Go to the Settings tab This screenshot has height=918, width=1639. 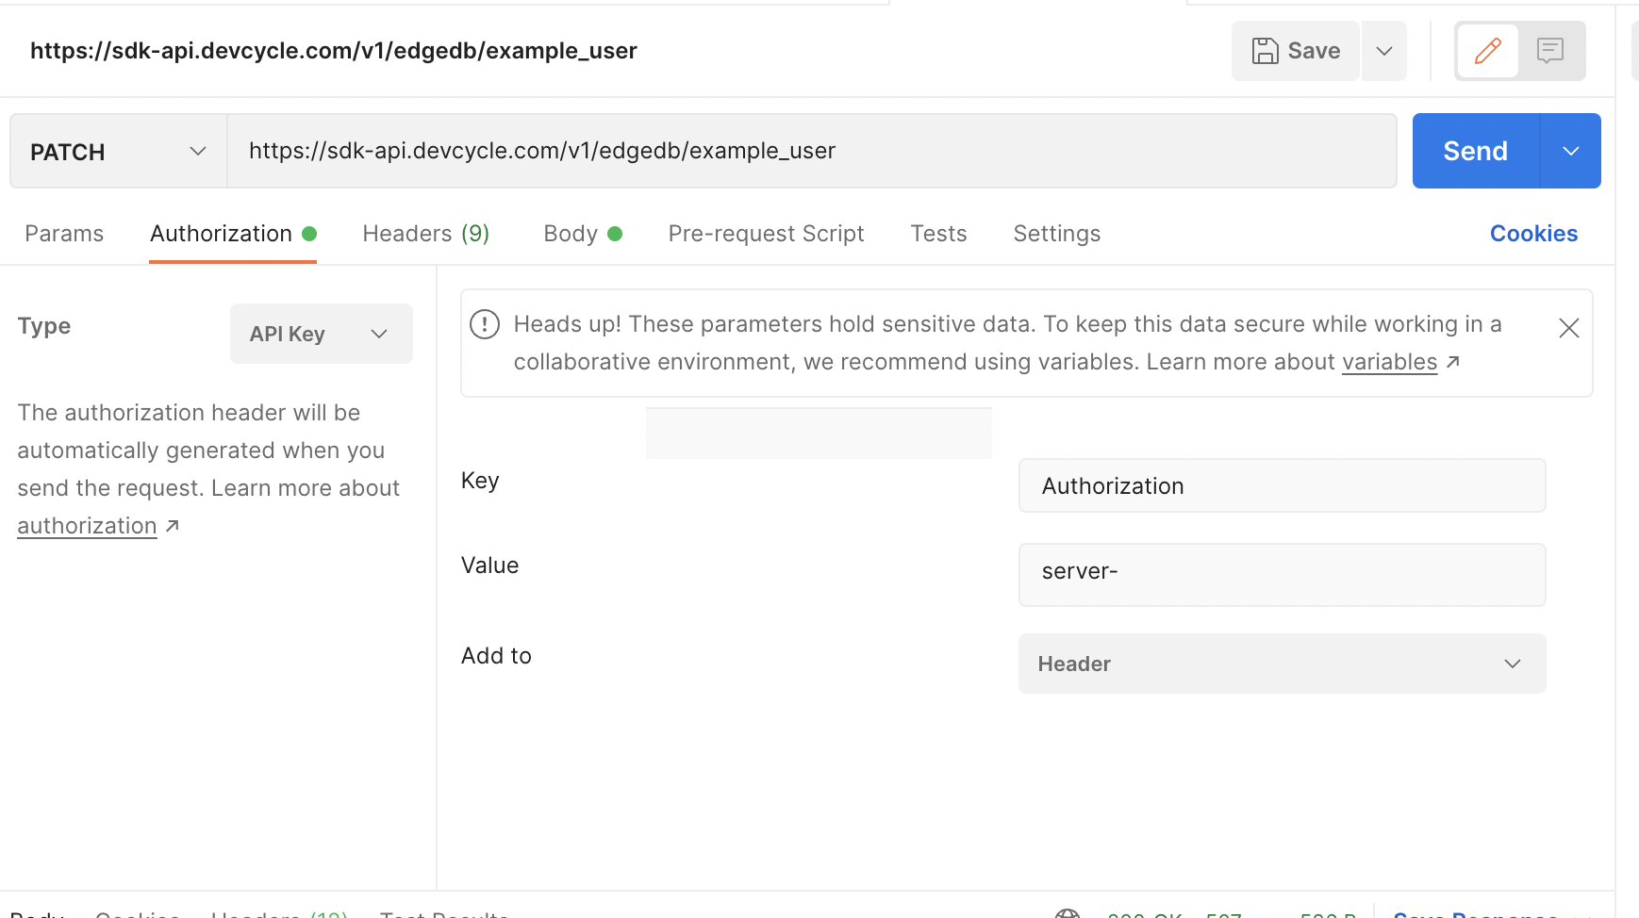[x=1056, y=234]
